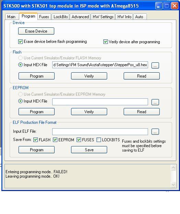Toggle Verify device after programming checkbox
The height and width of the screenshot is (214, 180).
pos(105,41)
